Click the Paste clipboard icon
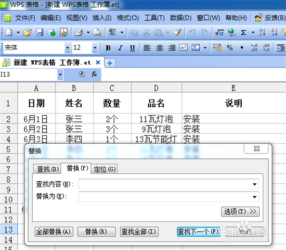Viewport: 286px width, 250px height. (x=158, y=32)
